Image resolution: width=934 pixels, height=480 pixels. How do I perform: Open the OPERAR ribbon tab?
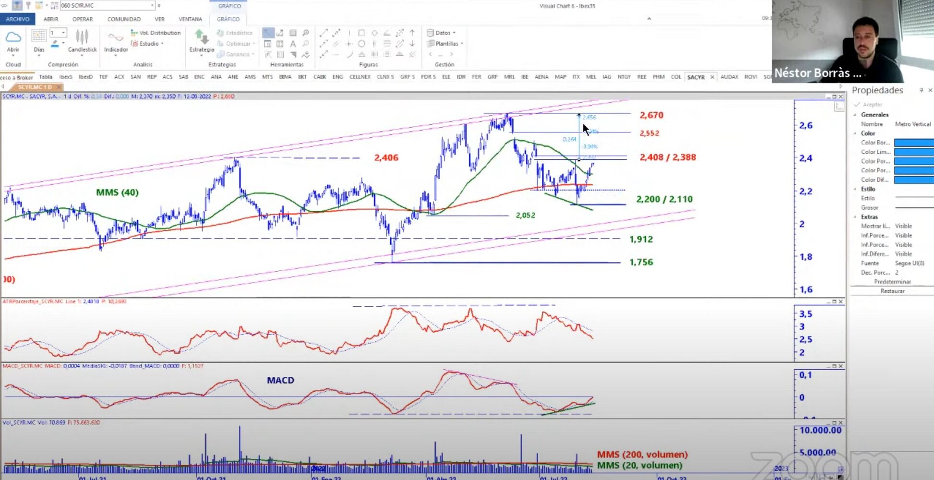point(83,19)
